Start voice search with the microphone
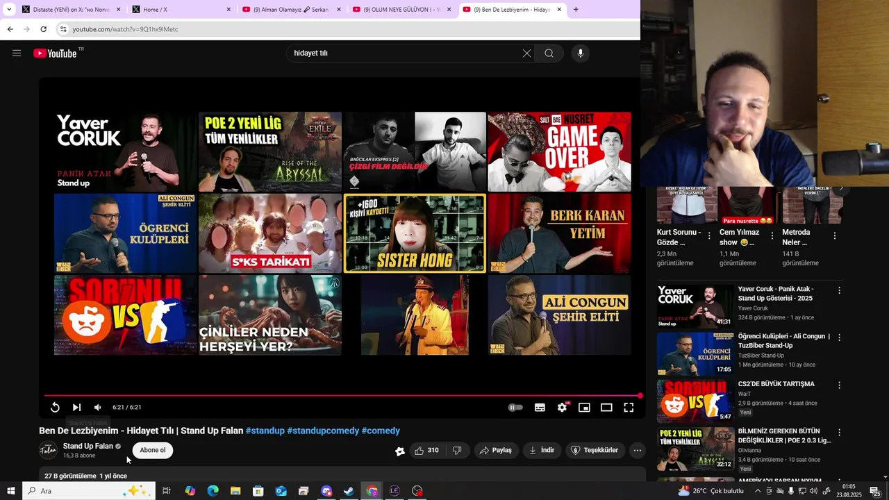Viewport: 889px width, 500px height. (581, 53)
